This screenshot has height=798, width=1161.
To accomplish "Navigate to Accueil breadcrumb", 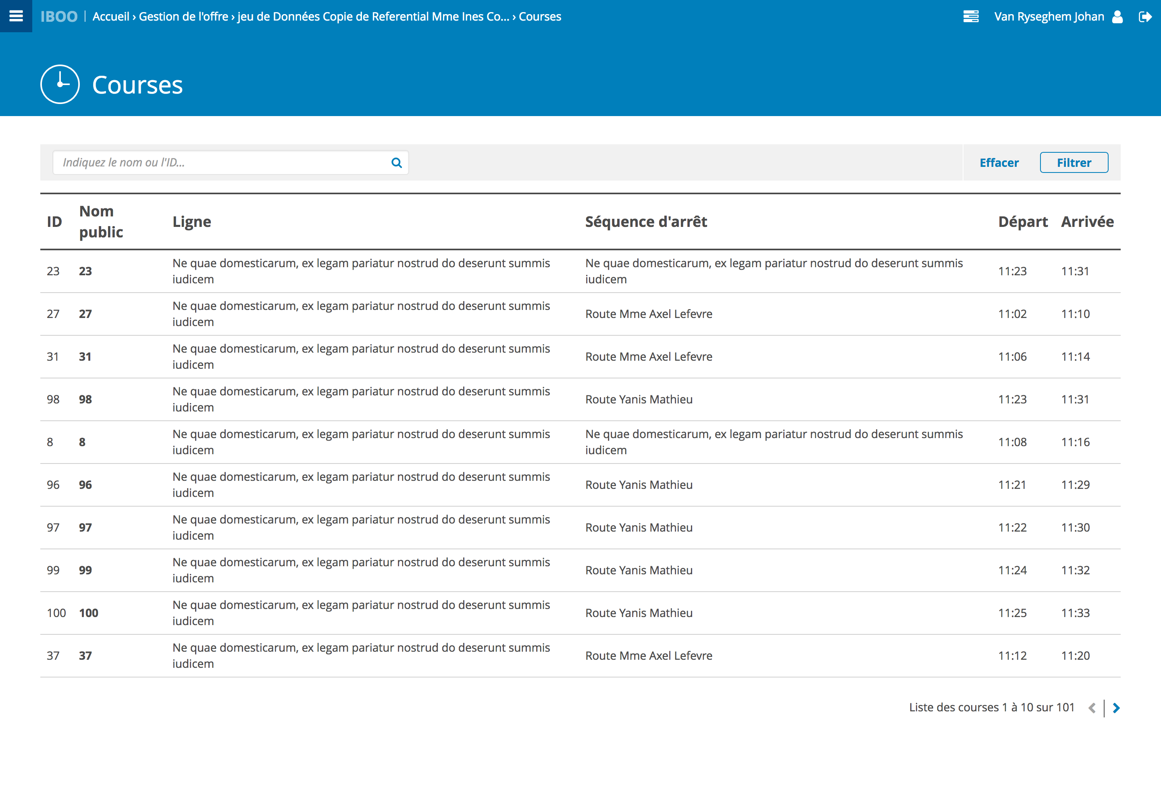I will click(110, 17).
